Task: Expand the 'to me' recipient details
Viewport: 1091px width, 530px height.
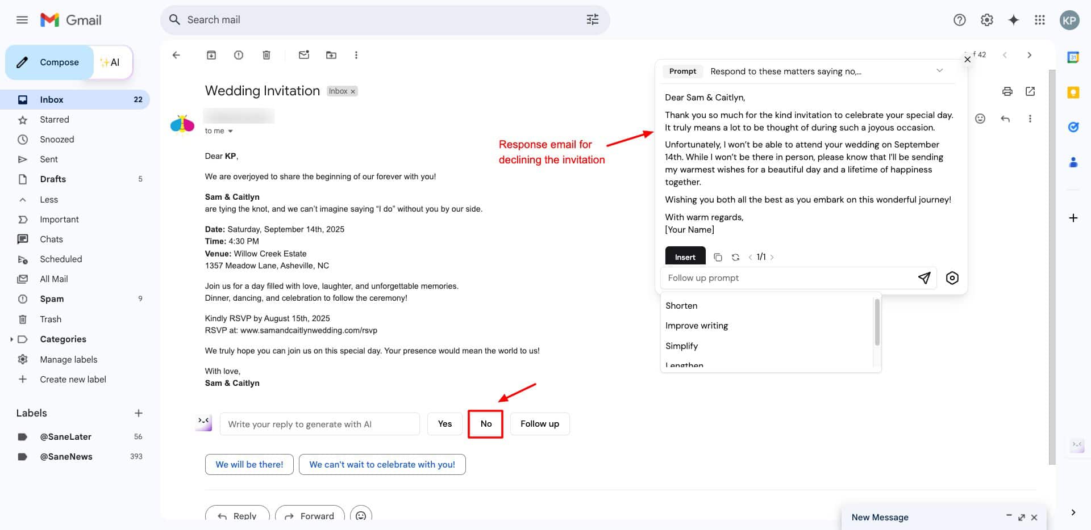Action: [230, 131]
